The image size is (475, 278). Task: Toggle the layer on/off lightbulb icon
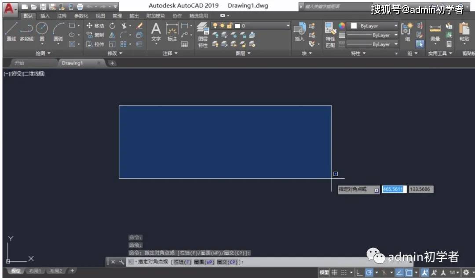click(x=215, y=26)
